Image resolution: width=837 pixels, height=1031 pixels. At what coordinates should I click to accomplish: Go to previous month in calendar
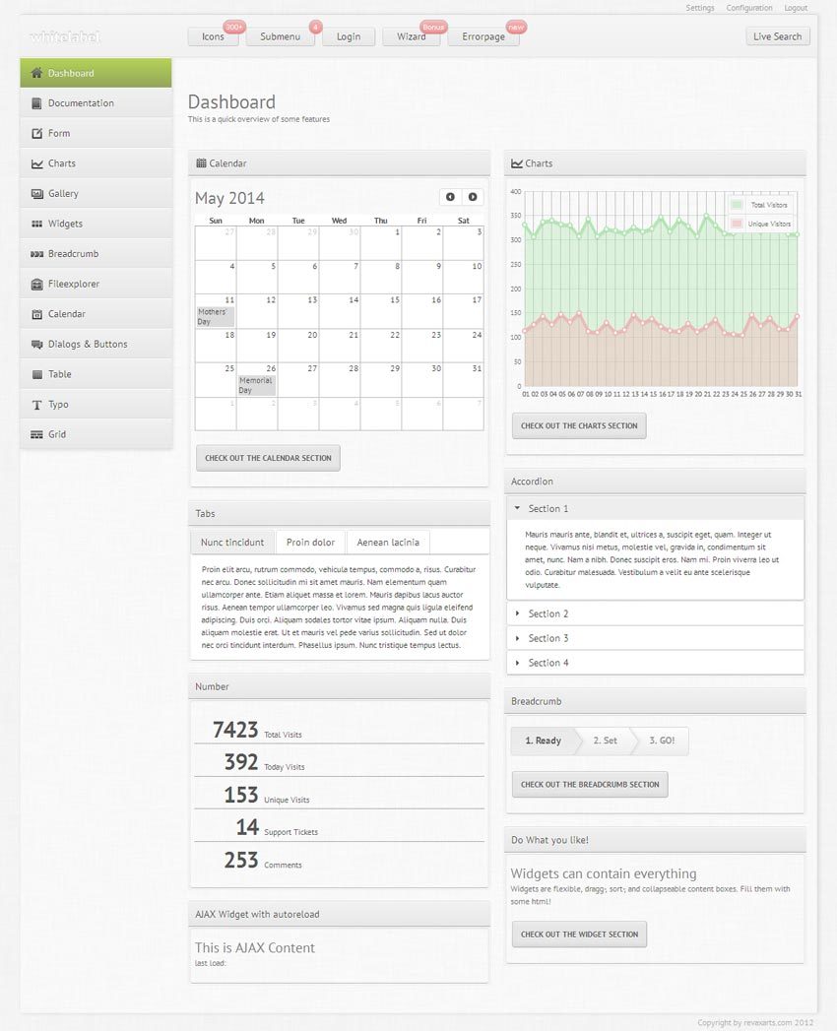click(450, 197)
